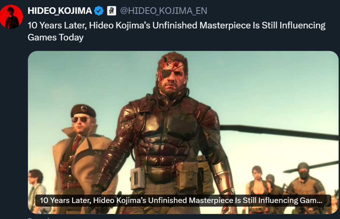Viewport: 340px width, 219px height.
Task: Open the Kojima Productions affiliate badge
Action: 112,11
